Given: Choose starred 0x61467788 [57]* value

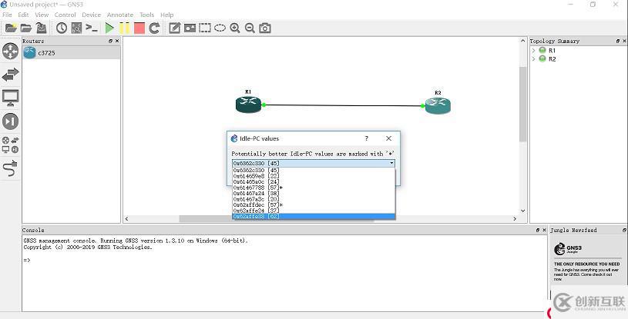Looking at the screenshot, I should [x=314, y=188].
